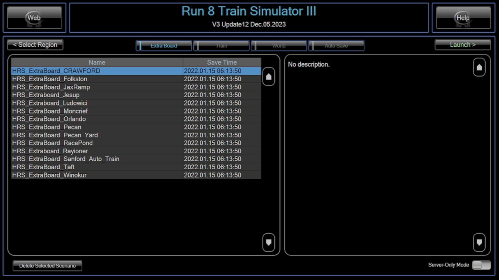
Task: Launch the selected scenario
Action: [463, 45]
